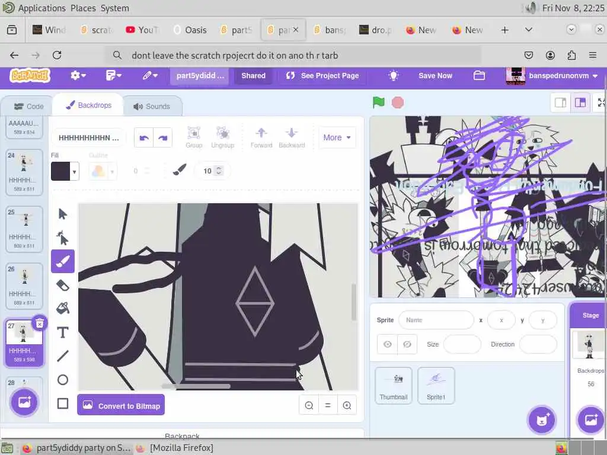Image resolution: width=607 pixels, height=455 pixels.
Task: Bring selection Forward
Action: tap(261, 137)
